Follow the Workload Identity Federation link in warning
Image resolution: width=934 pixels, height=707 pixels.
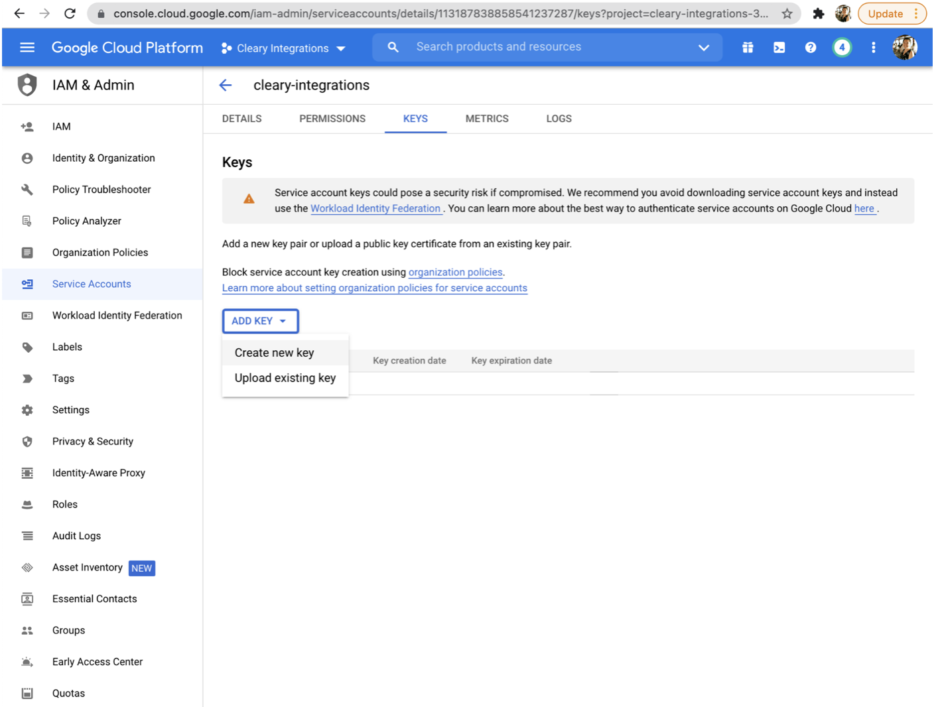(x=375, y=208)
